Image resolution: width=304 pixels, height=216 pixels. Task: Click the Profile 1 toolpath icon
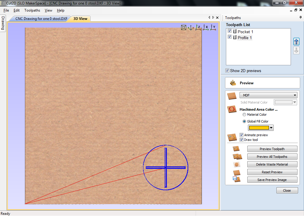tap(235, 37)
